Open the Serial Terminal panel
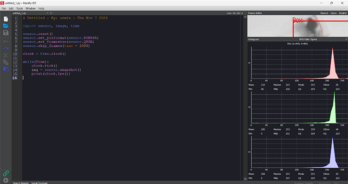 [39, 183]
